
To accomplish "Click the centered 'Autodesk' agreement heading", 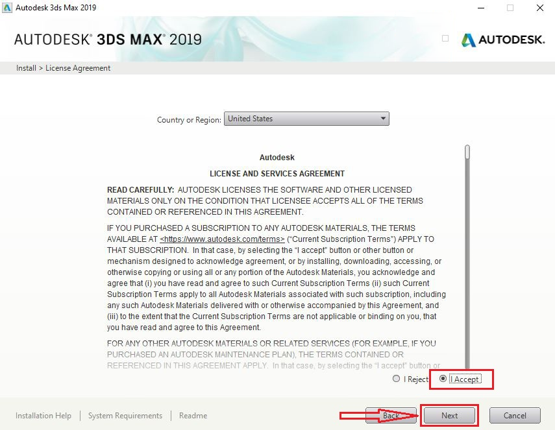I will point(277,158).
